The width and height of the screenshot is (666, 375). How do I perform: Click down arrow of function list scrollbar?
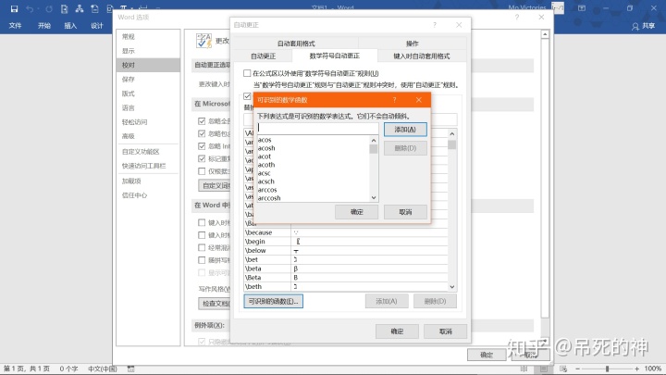click(374, 198)
